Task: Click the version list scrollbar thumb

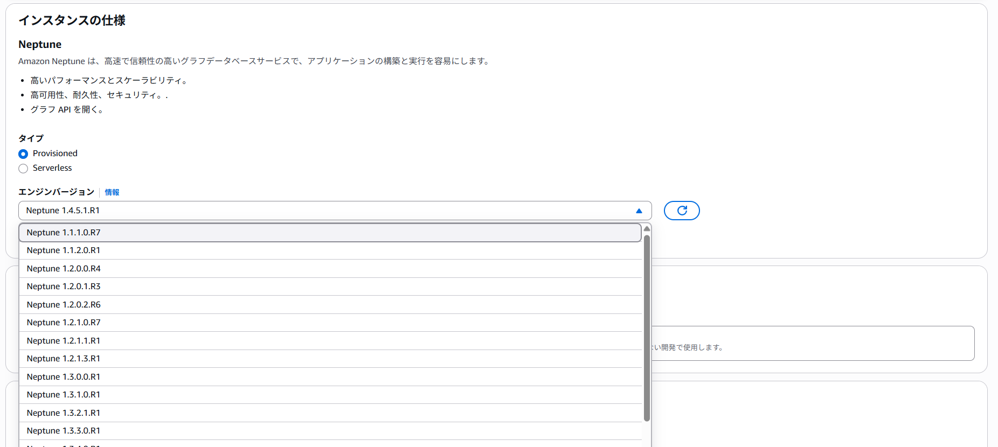Action: 647,327
